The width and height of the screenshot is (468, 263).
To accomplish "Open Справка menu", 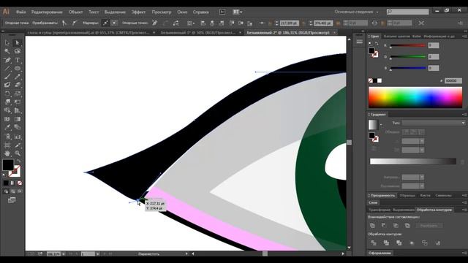I will pyautogui.click(x=200, y=12).
